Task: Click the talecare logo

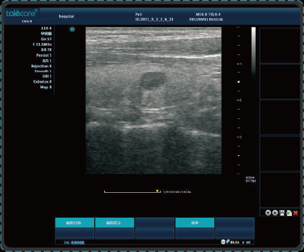Action: click(22, 13)
